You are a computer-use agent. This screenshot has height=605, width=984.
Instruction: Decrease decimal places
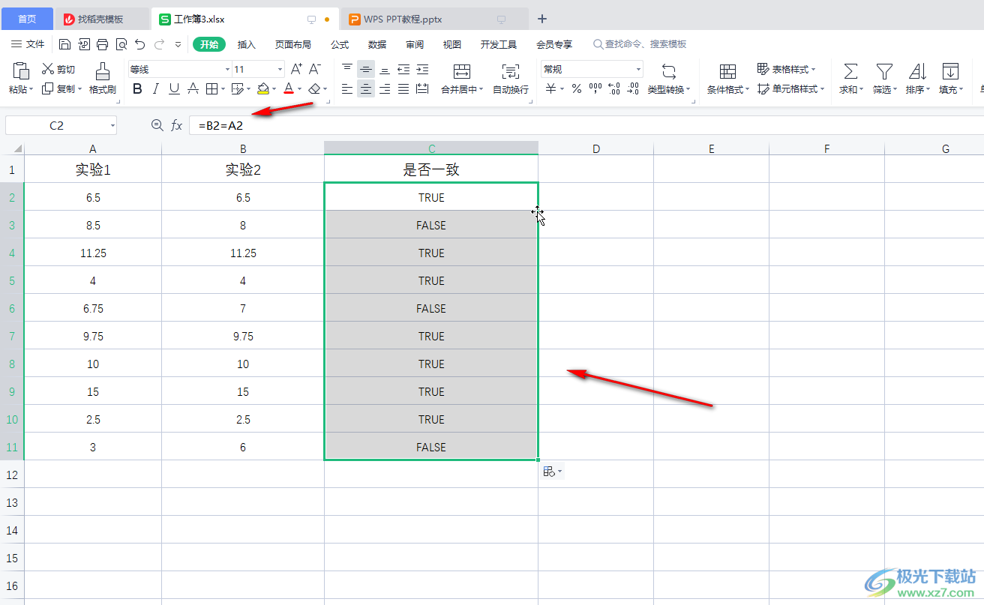[x=634, y=89]
